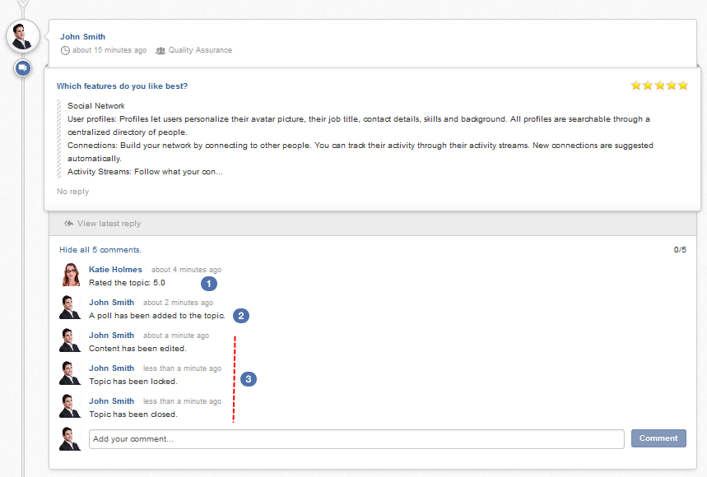Click the fifth rating star
The width and height of the screenshot is (707, 477).
point(683,86)
